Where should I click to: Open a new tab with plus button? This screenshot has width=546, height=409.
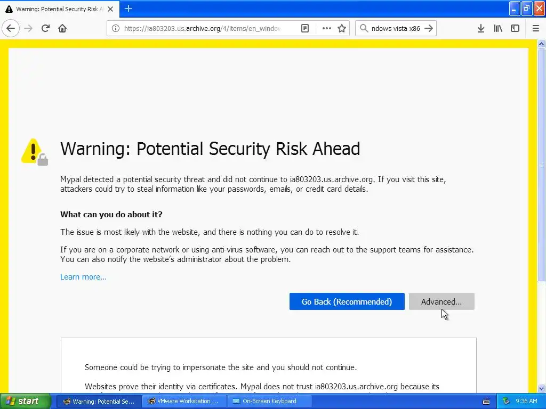[x=129, y=9]
